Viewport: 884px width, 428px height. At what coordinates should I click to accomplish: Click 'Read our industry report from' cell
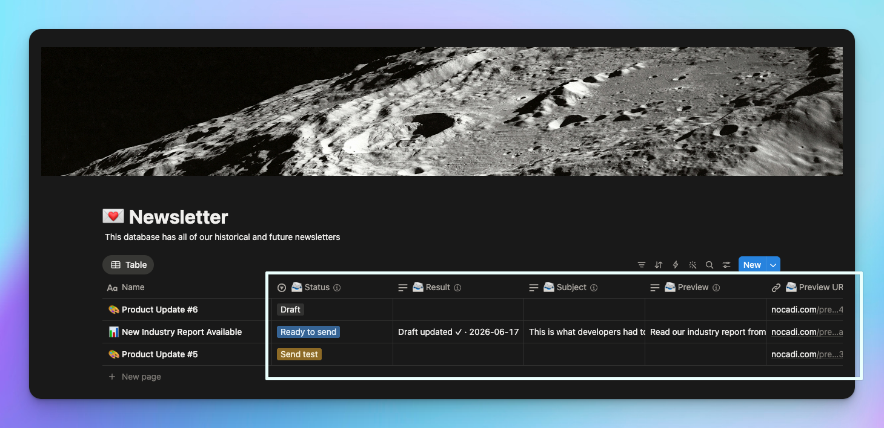pos(705,332)
